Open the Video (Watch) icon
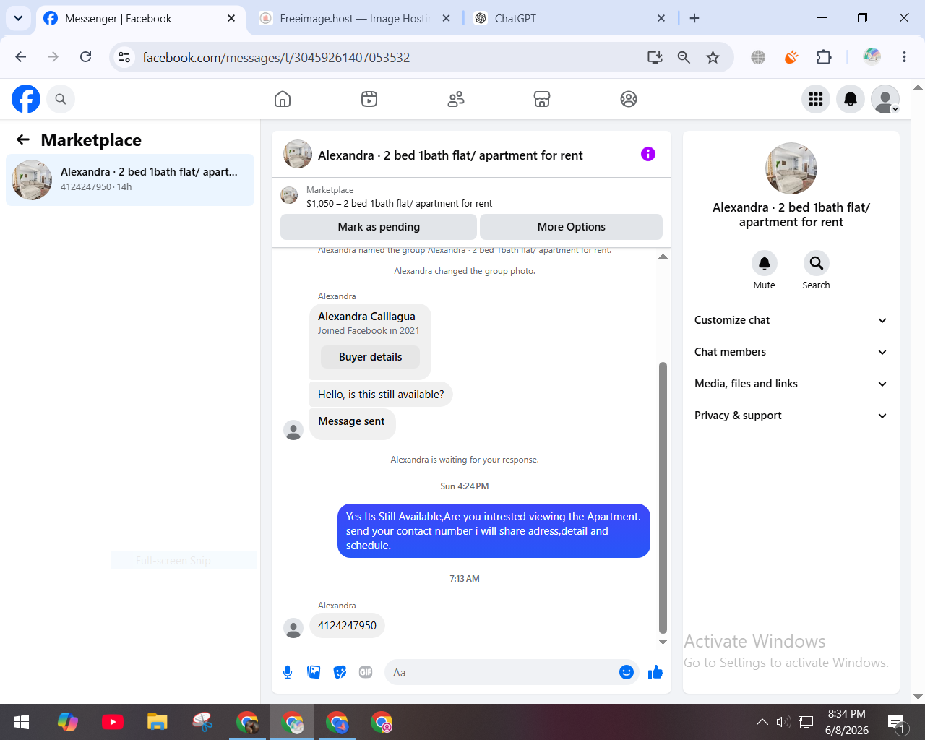The image size is (925, 740). click(369, 99)
